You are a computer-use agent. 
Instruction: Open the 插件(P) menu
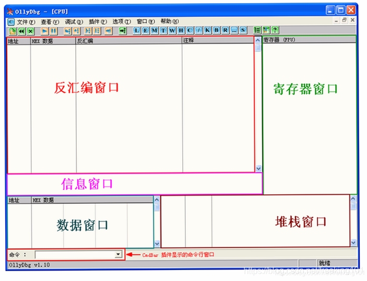(98, 22)
